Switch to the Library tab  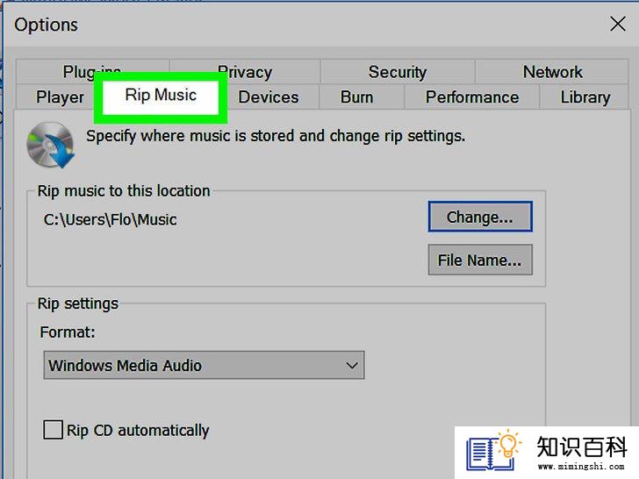[x=585, y=97]
